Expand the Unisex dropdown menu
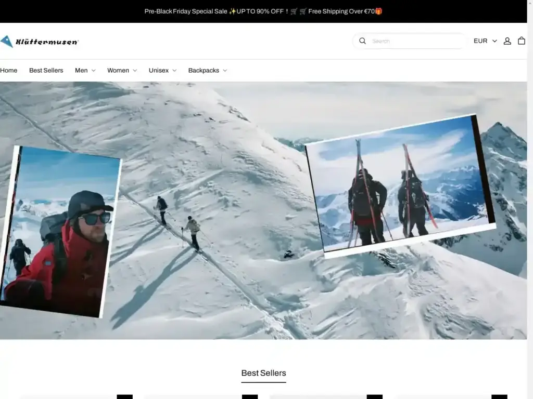533x399 pixels. click(162, 70)
